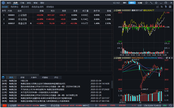Image resolution: width=174 pixels, height=108 pixels.
Task: Click the plus icon on K-line chart header
Action: click(x=169, y=58)
